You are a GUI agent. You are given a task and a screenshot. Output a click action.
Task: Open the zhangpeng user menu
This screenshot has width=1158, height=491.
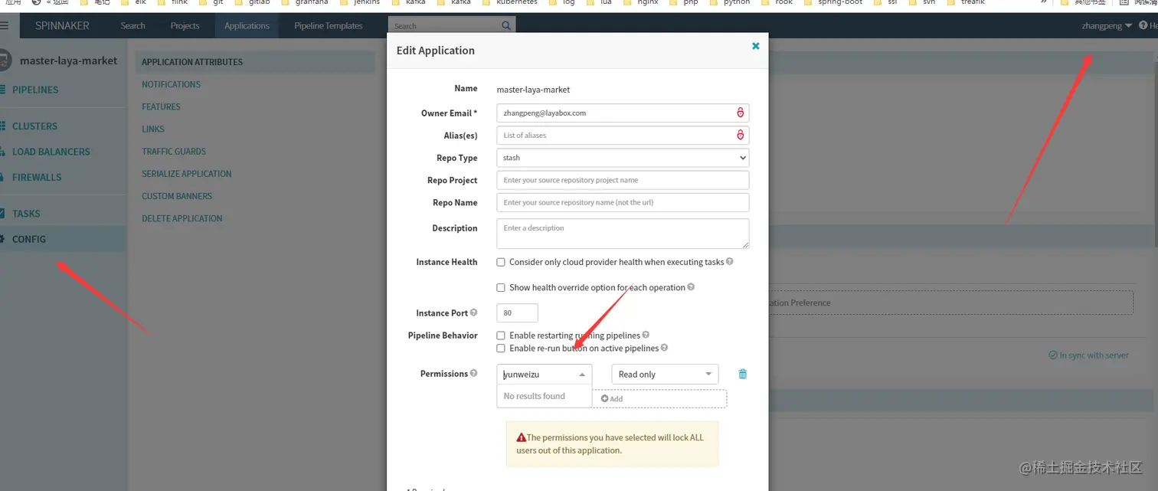[x=1107, y=25]
